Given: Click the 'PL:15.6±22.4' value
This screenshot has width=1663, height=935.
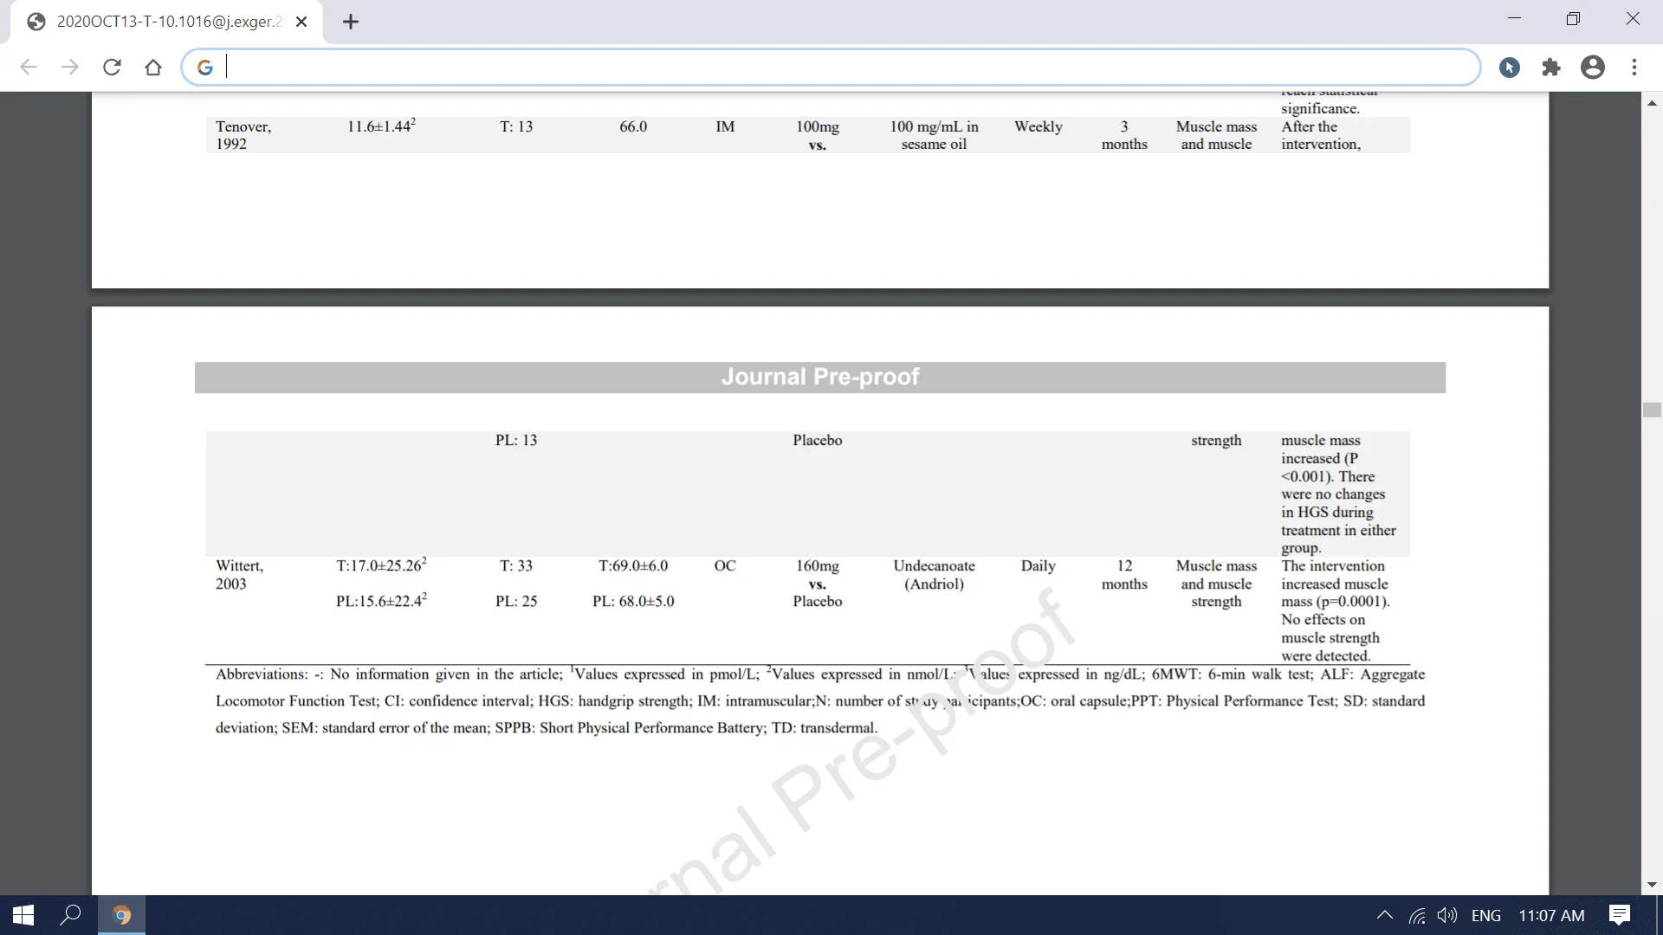Looking at the screenshot, I should pyautogui.click(x=381, y=601).
